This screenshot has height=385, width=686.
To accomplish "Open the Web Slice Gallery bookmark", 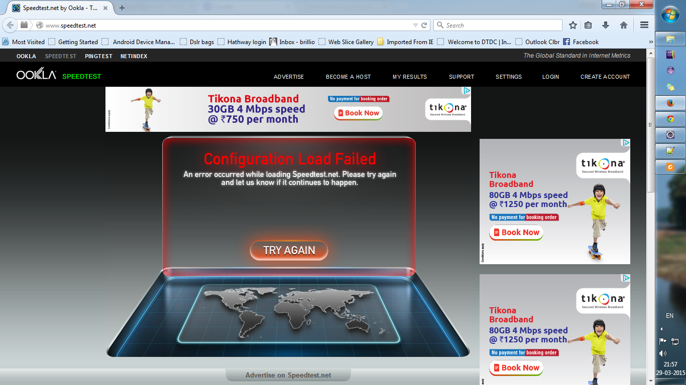I will pyautogui.click(x=346, y=42).
